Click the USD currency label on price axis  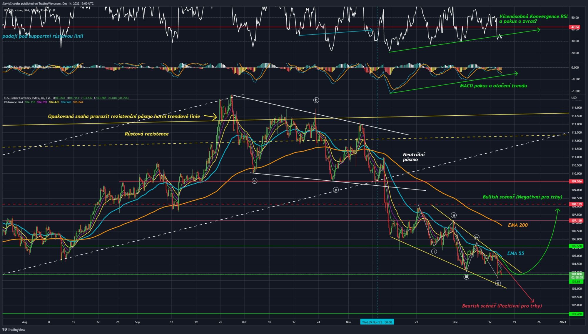(574, 98)
